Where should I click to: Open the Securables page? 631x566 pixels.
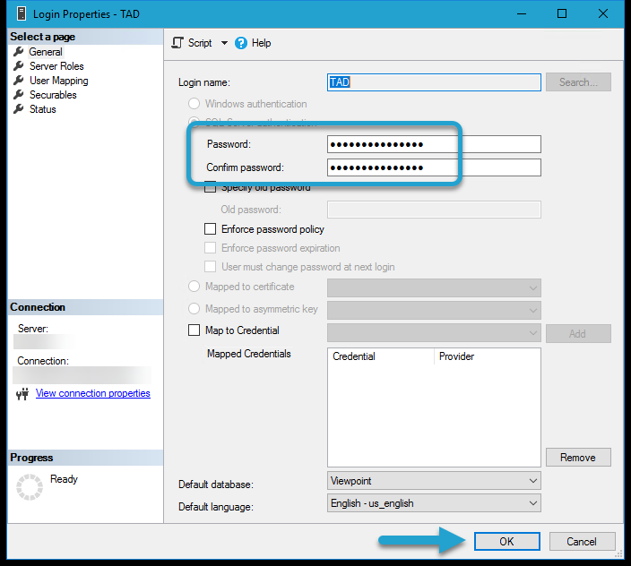[53, 95]
